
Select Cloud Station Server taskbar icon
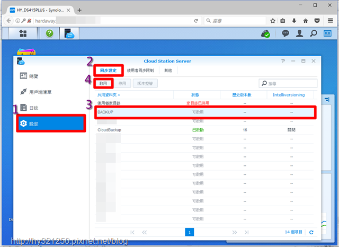click(69, 33)
